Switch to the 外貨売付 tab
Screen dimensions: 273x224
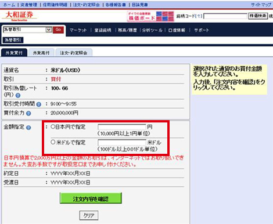click(41, 53)
